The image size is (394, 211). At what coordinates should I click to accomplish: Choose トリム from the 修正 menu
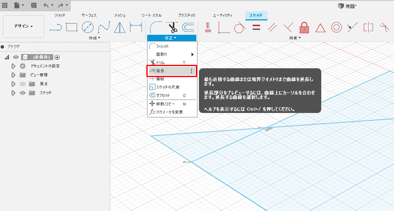point(172,62)
